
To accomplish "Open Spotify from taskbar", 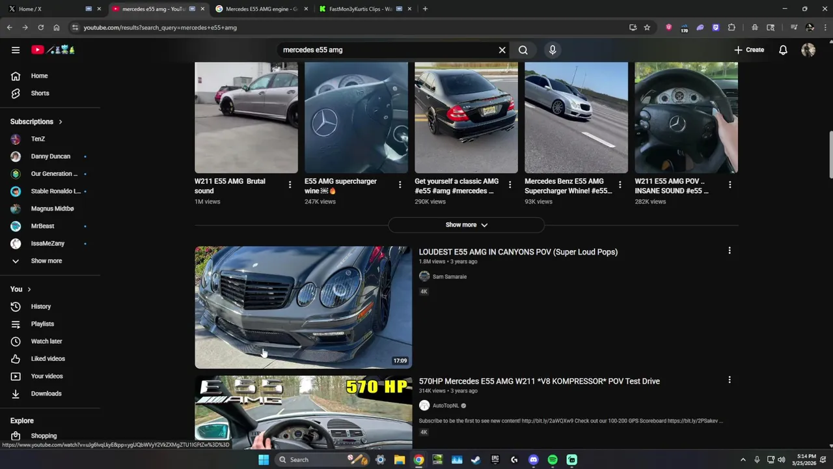I will (x=553, y=460).
